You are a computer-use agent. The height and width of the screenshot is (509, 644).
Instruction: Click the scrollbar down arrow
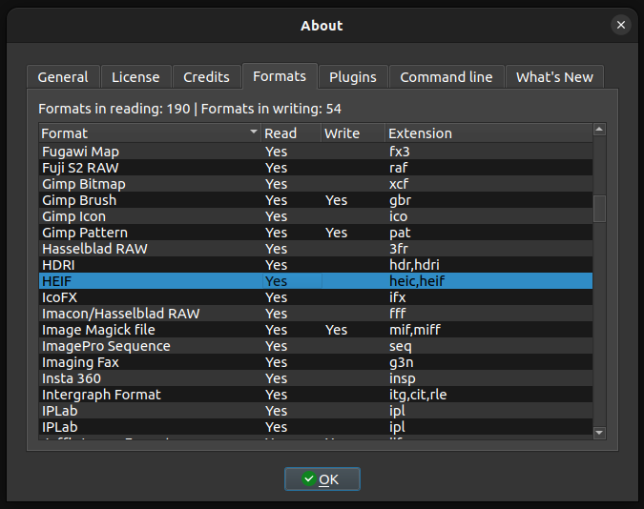tap(599, 433)
